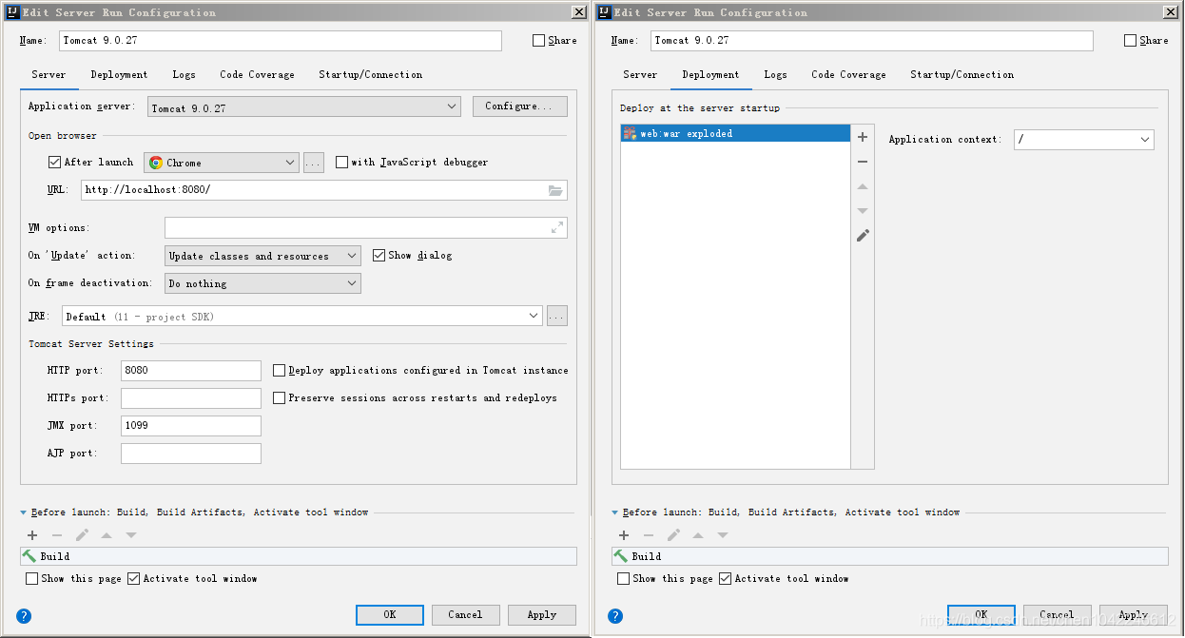
Task: Click Cancel in the left dialog
Action: click(x=465, y=615)
